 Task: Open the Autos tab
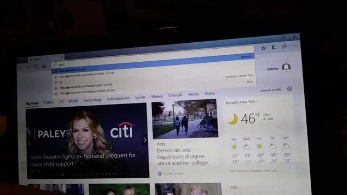194,94
